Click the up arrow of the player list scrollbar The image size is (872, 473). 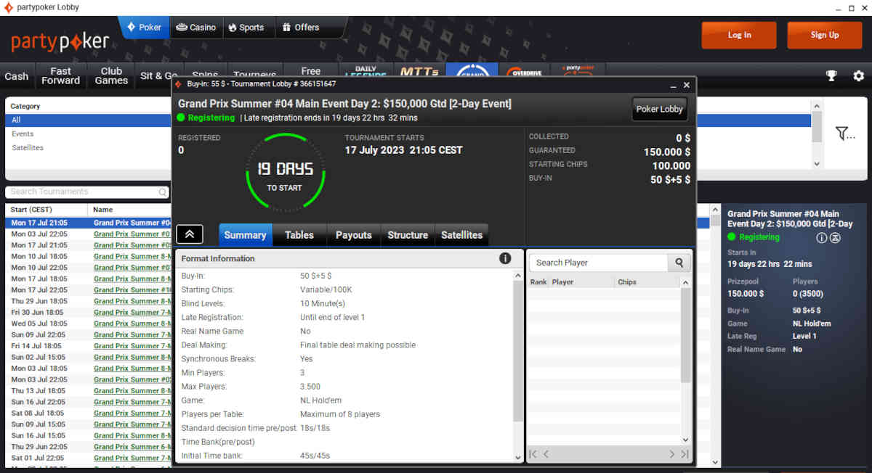[685, 281]
